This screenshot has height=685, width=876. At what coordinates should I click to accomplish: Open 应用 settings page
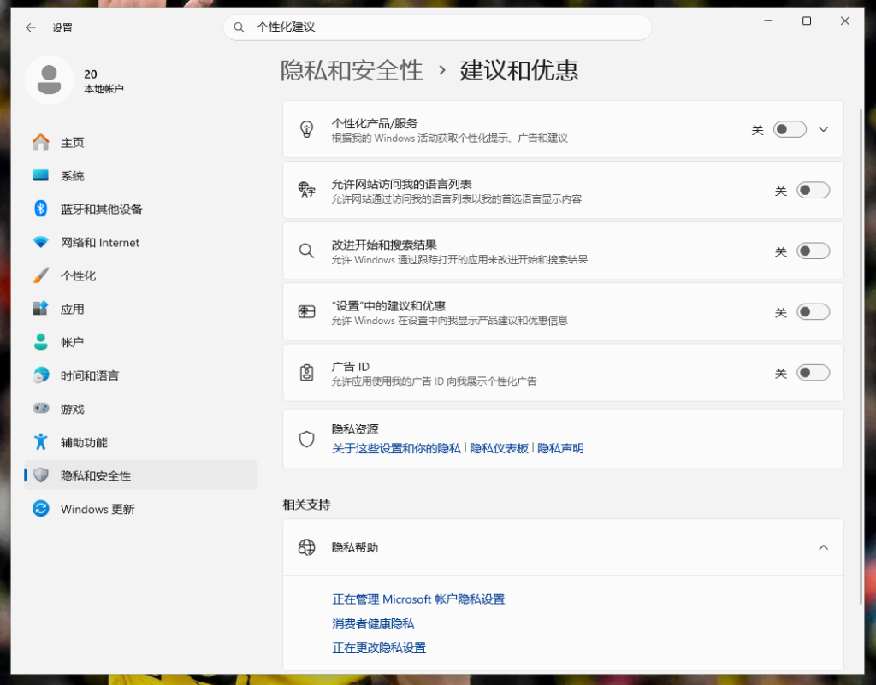pyautogui.click(x=141, y=309)
